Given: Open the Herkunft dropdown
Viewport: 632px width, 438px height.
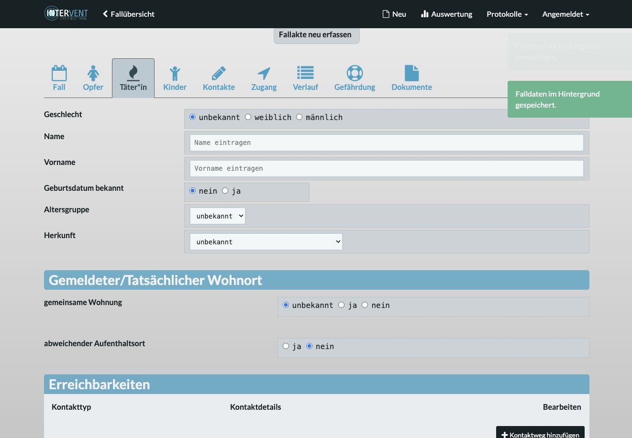Looking at the screenshot, I should [x=266, y=242].
